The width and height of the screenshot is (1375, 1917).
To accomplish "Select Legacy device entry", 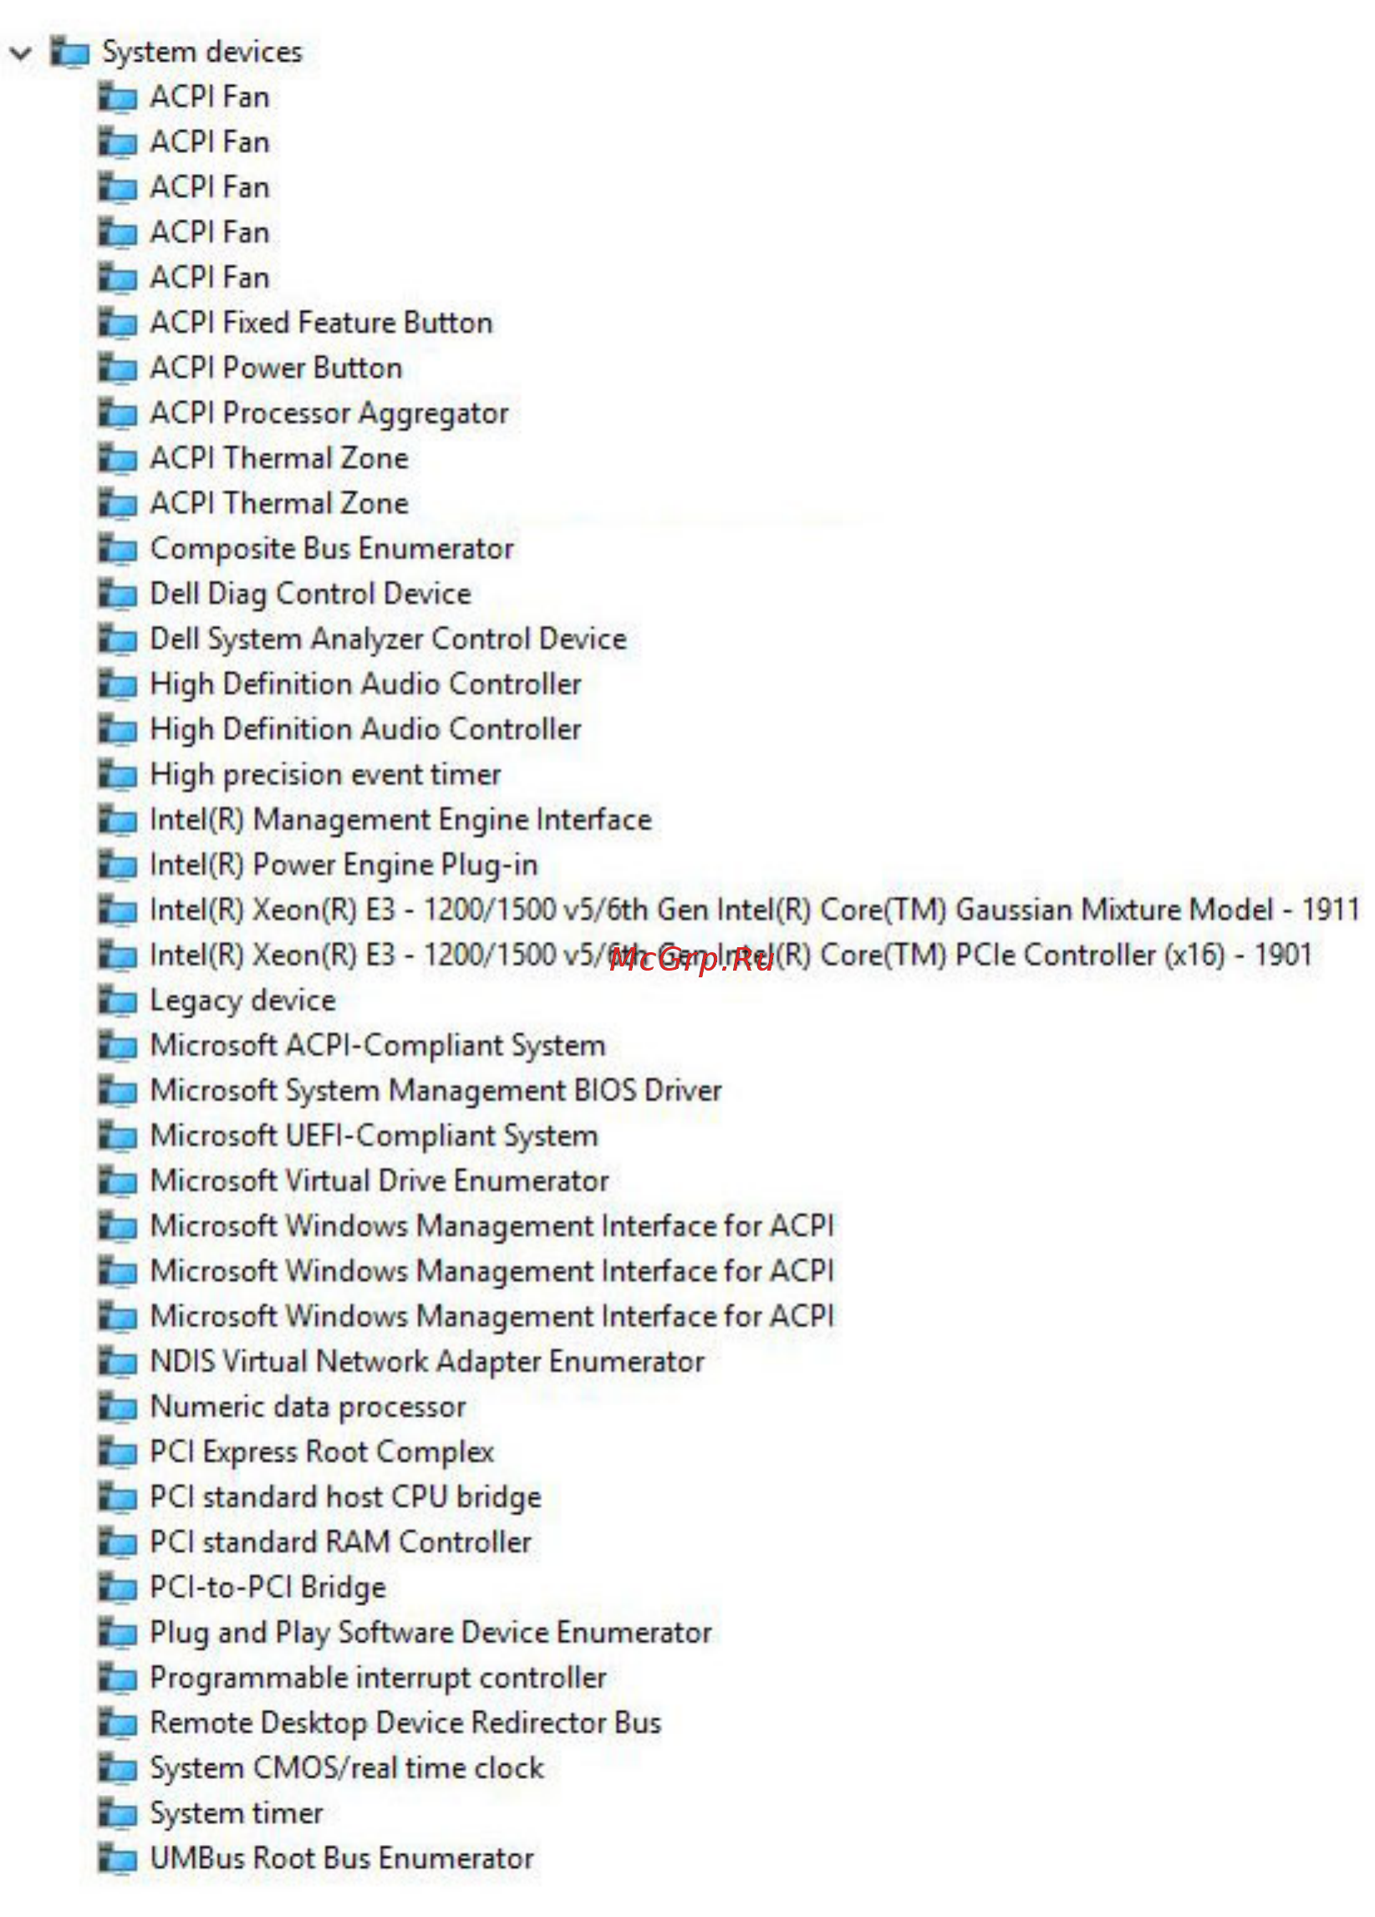I will [243, 1000].
